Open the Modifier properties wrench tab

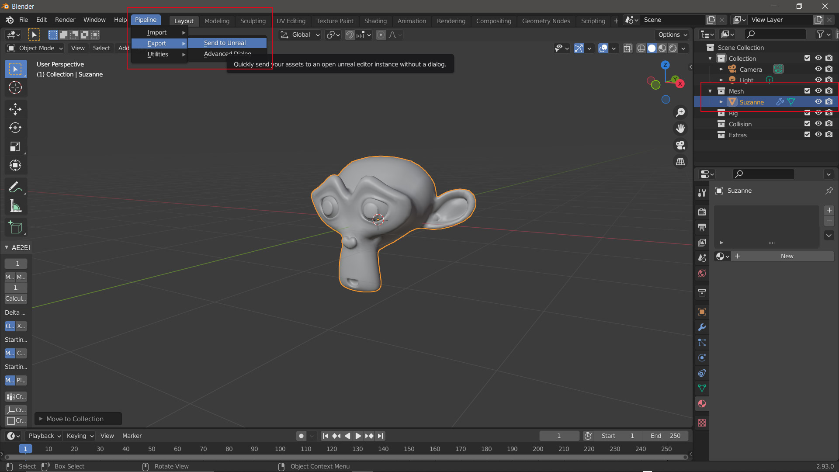click(x=702, y=327)
